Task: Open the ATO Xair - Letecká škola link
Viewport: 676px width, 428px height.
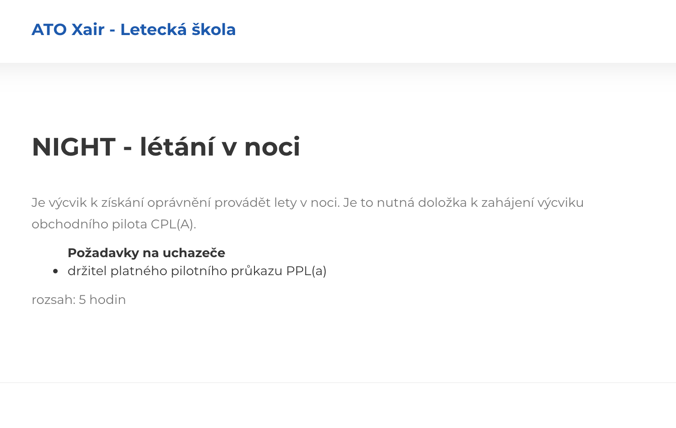Action: (134, 30)
